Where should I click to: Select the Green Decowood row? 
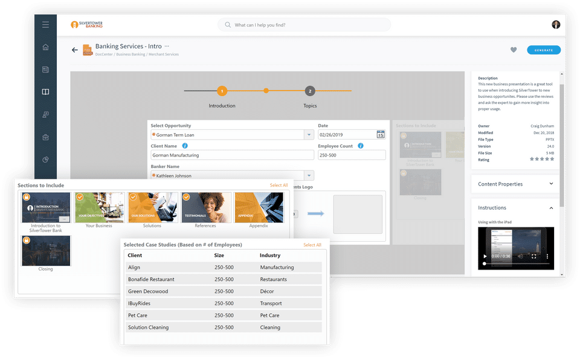224,291
